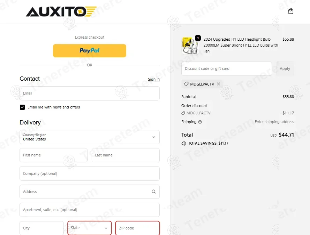Click the H1 LED Headlight Bulb thumbnail
Screen dimensions: 310x235
click(x=190, y=45)
